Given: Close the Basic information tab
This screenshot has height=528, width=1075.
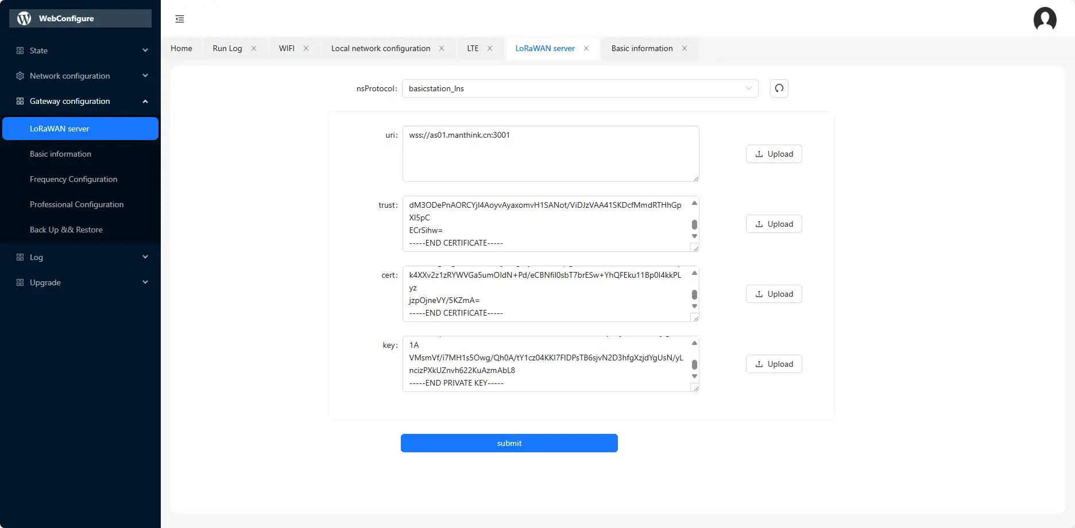Looking at the screenshot, I should [685, 48].
